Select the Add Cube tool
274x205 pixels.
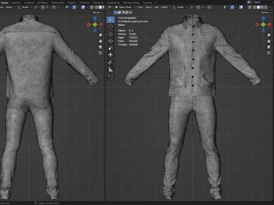point(111,77)
